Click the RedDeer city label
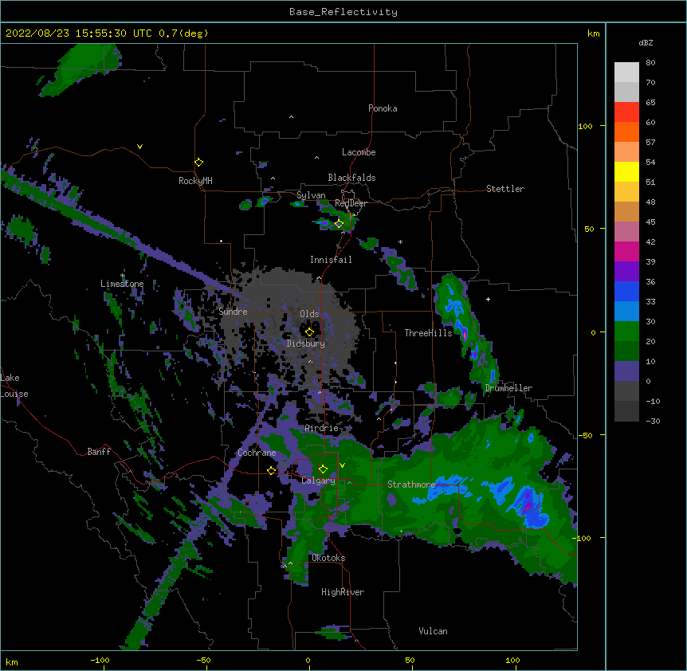687x671 pixels. coord(351,203)
